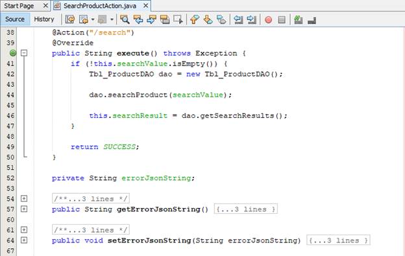
Task: Click errorJsonString field on line 52
Action: pyautogui.click(x=156, y=178)
